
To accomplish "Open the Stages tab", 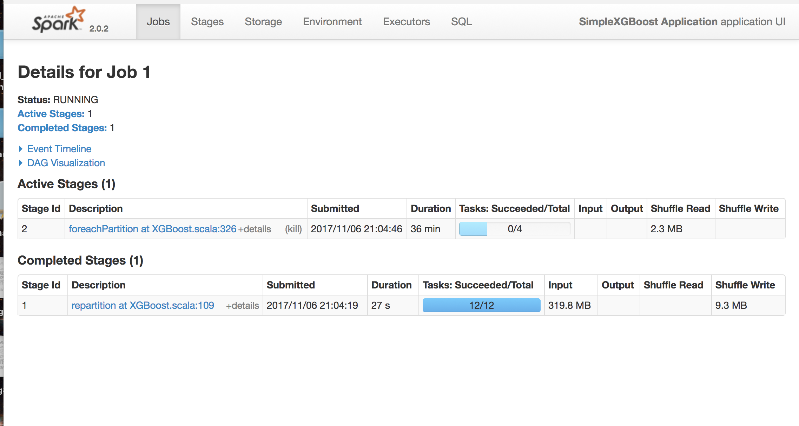I will (207, 21).
